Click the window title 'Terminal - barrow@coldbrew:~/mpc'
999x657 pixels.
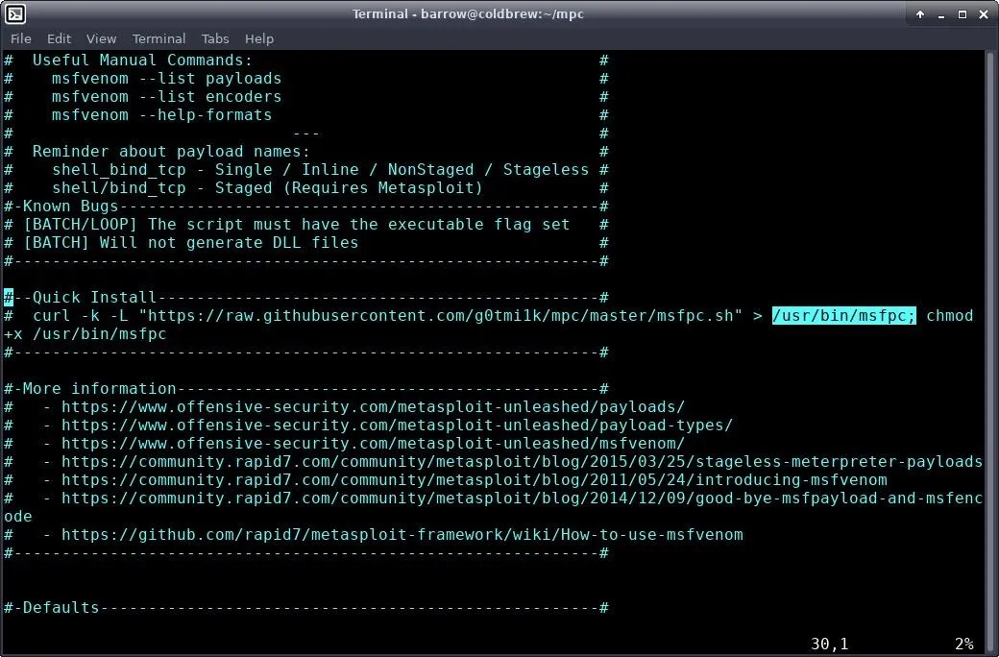coord(469,14)
